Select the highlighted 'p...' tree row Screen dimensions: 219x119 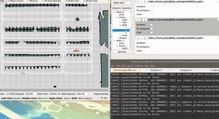[121, 30]
